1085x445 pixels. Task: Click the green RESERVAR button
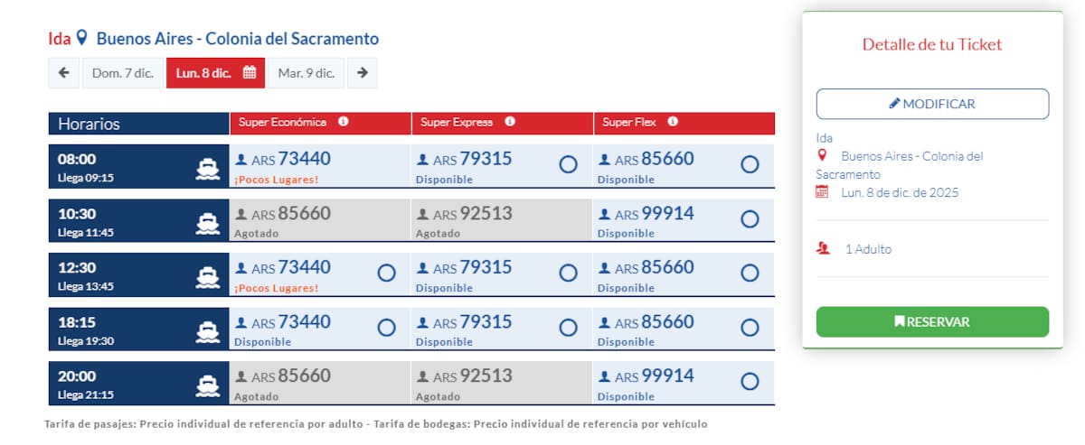932,321
